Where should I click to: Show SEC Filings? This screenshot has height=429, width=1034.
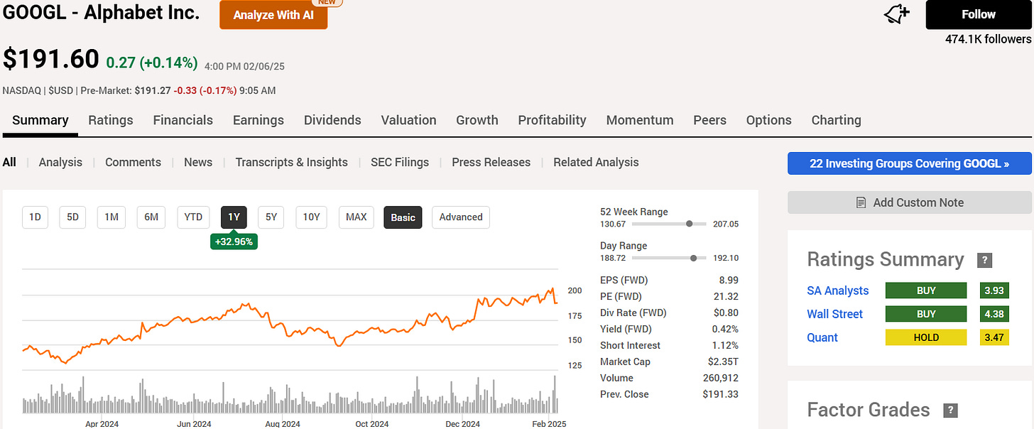point(400,162)
